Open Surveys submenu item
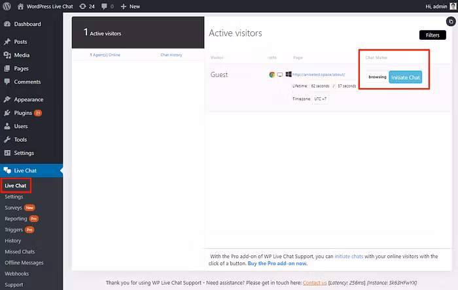This screenshot has height=290, width=458. (x=14, y=208)
